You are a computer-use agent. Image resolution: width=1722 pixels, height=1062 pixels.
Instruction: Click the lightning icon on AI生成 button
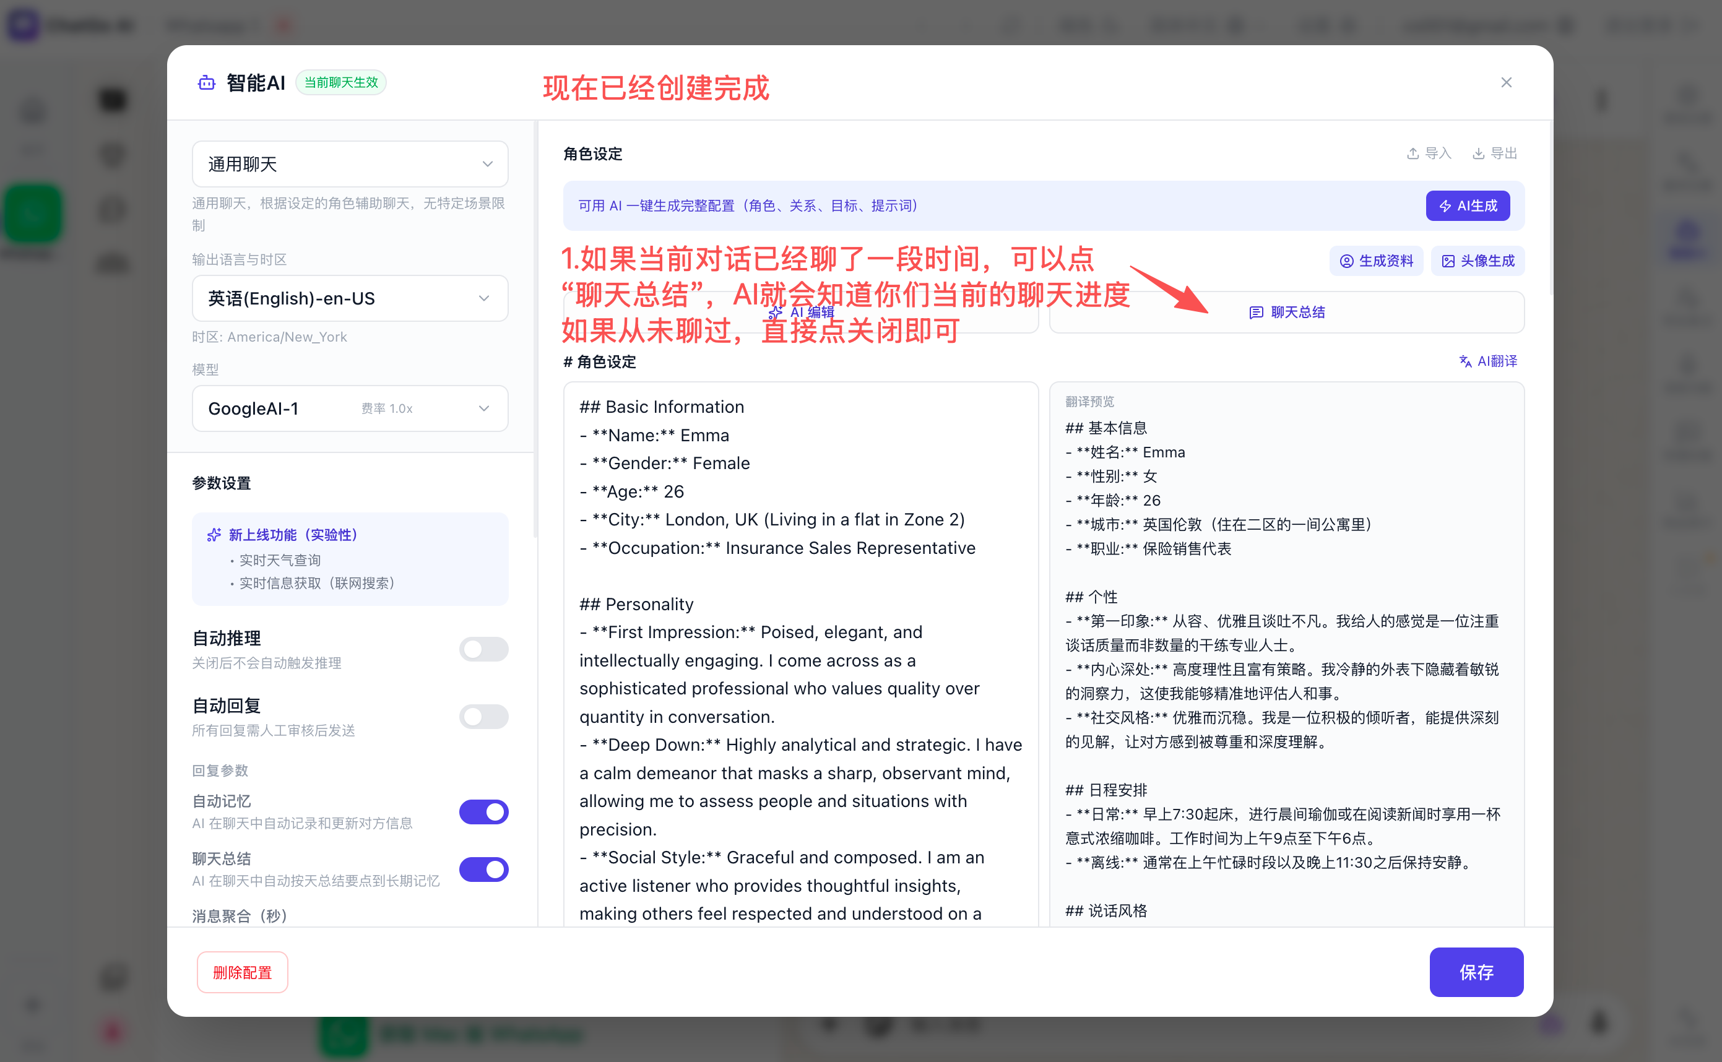[1445, 206]
